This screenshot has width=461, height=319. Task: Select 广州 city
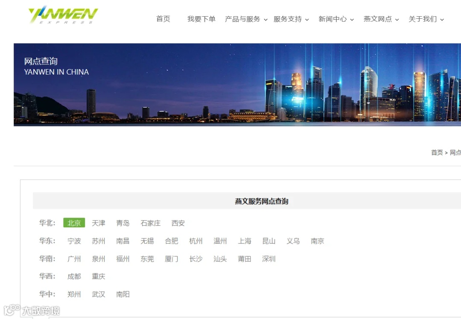coord(74,259)
